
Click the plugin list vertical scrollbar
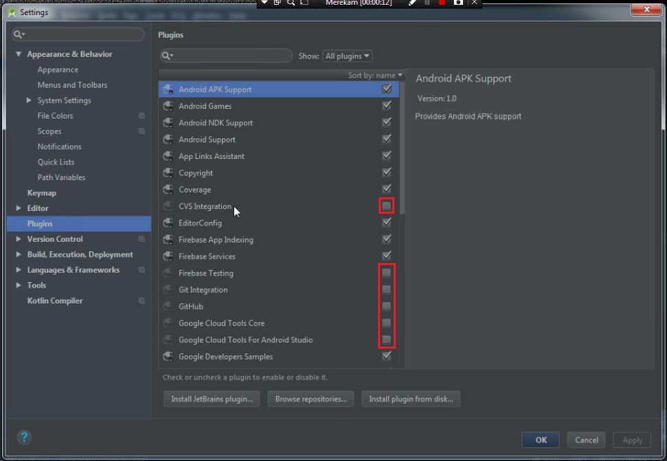[402, 148]
